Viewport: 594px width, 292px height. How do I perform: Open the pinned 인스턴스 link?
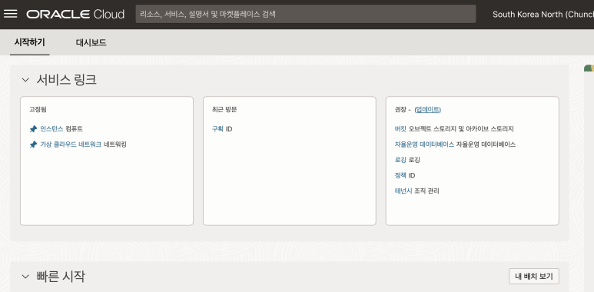51,129
